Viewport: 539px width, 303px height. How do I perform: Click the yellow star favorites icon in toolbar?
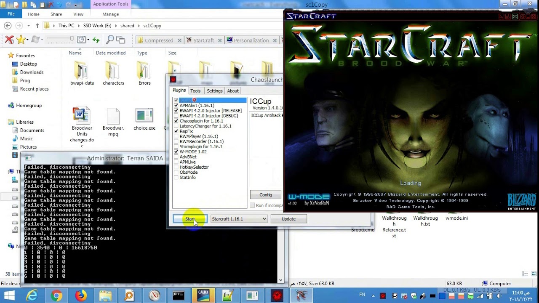21,40
